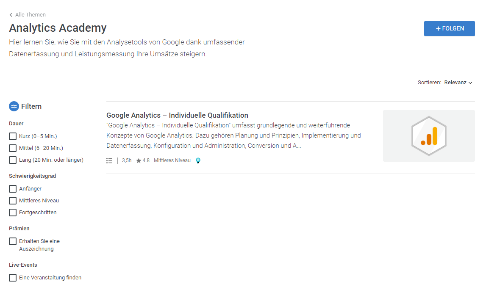
Task: Go back via Alle Themen link
Action: click(31, 15)
